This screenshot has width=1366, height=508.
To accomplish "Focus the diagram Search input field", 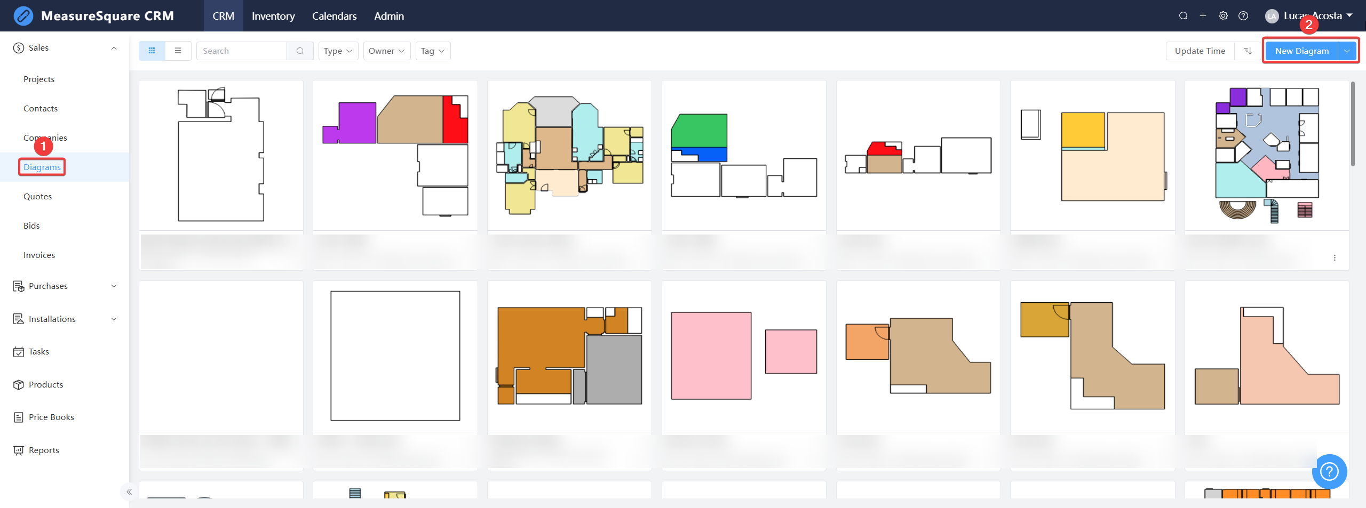I will (x=242, y=51).
